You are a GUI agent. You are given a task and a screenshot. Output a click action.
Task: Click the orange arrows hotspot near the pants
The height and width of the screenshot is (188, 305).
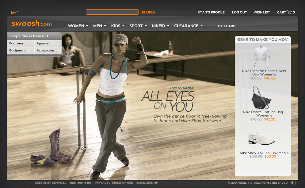point(126,122)
